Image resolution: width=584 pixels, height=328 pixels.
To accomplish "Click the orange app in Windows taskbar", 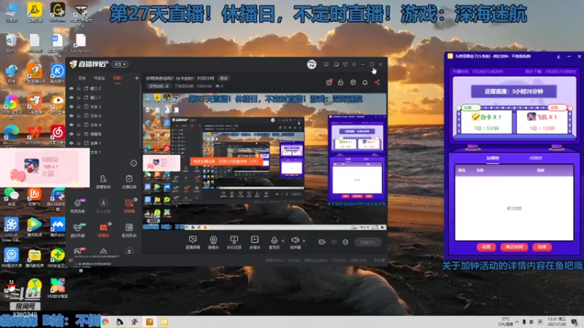I will point(150,321).
